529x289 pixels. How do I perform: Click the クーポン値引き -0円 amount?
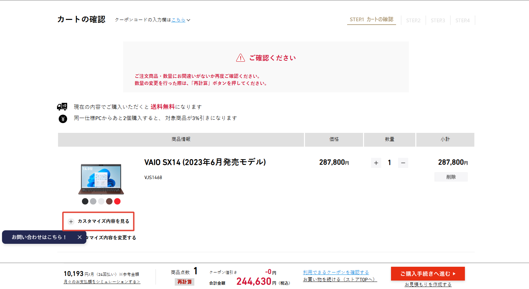[x=243, y=272]
